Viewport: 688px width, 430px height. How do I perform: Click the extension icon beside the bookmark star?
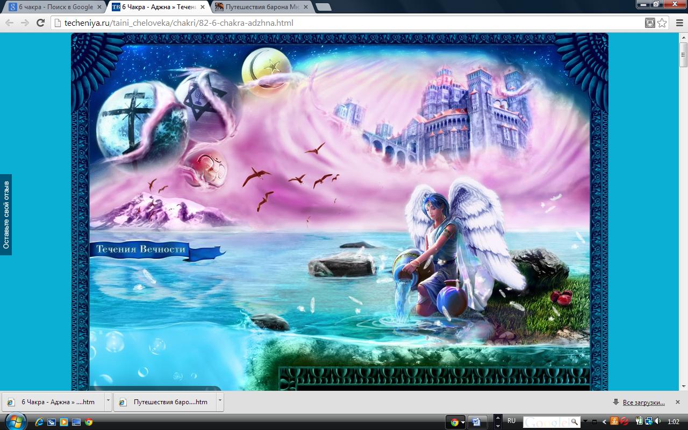(x=650, y=23)
